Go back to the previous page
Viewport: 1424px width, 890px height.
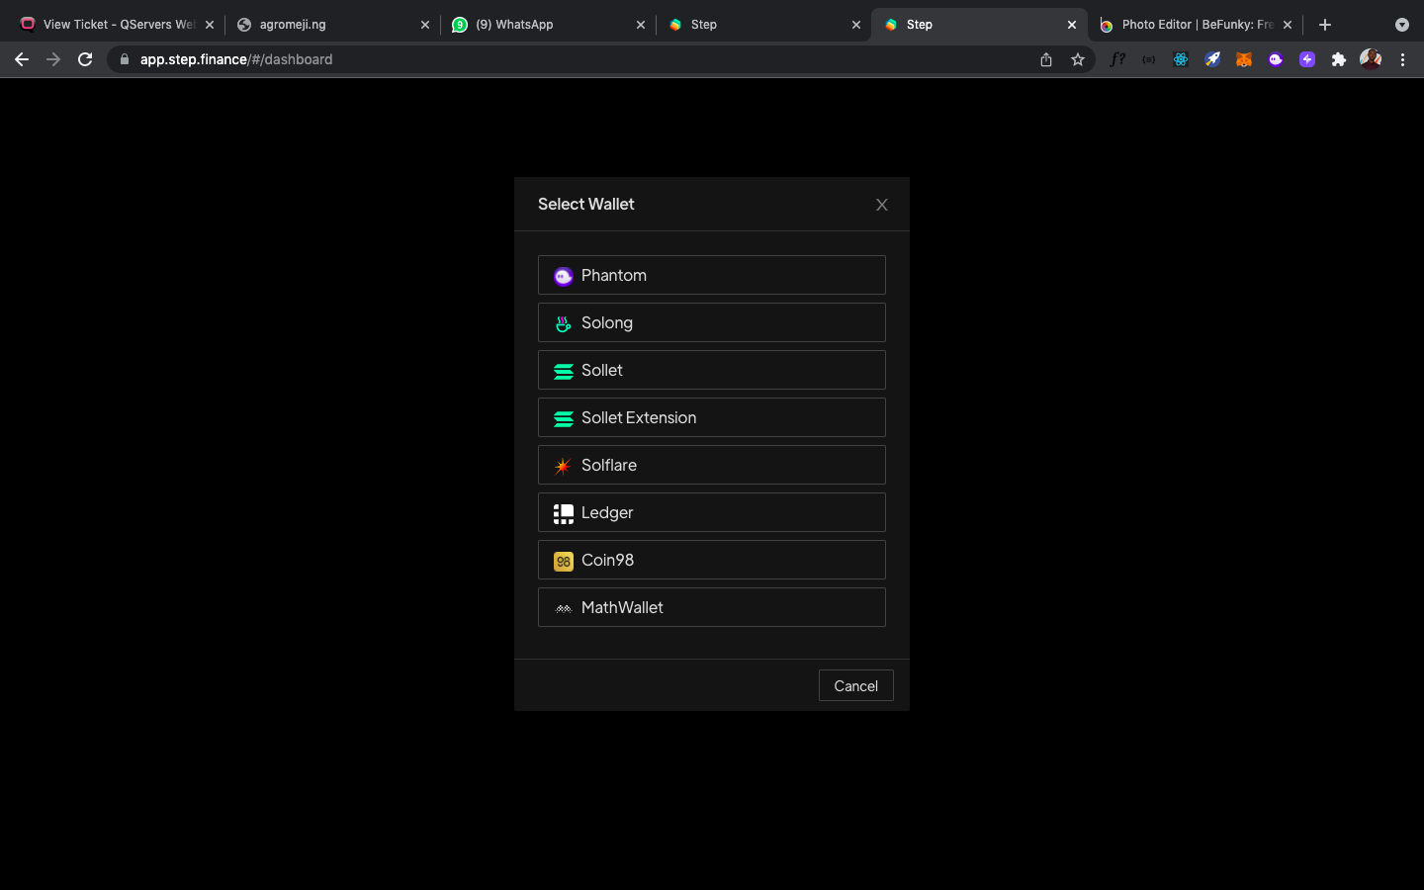(x=22, y=59)
